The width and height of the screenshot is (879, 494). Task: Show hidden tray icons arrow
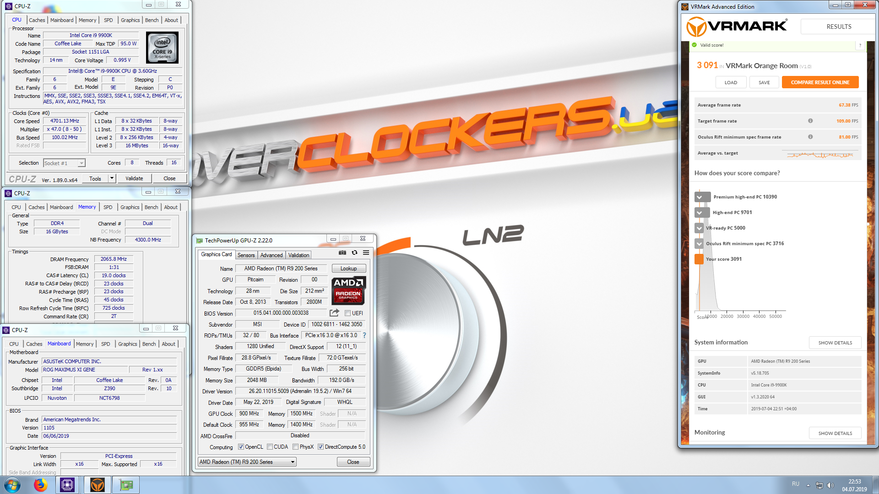808,485
